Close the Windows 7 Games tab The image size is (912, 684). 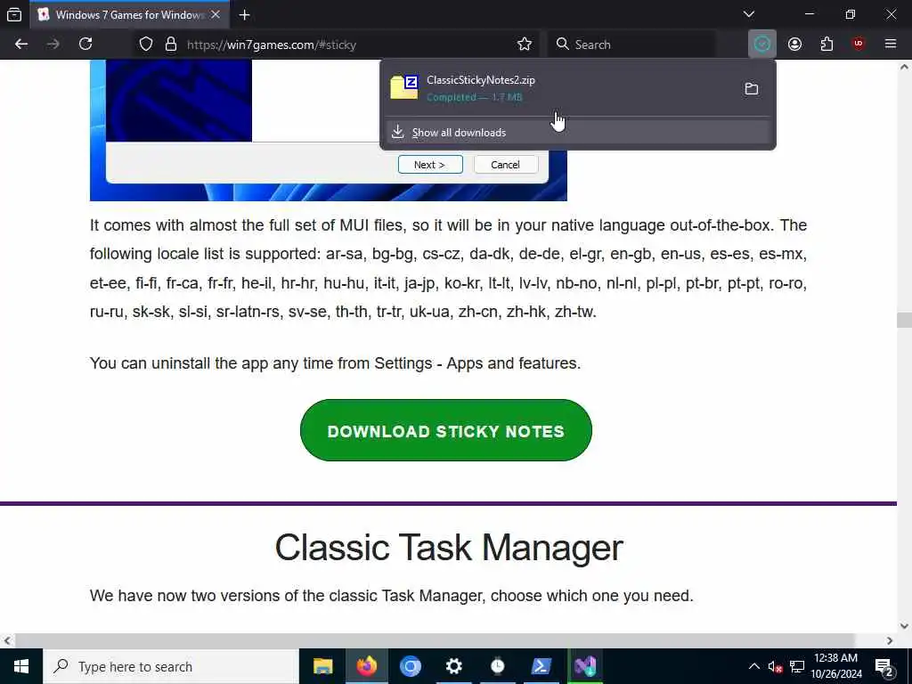[216, 14]
